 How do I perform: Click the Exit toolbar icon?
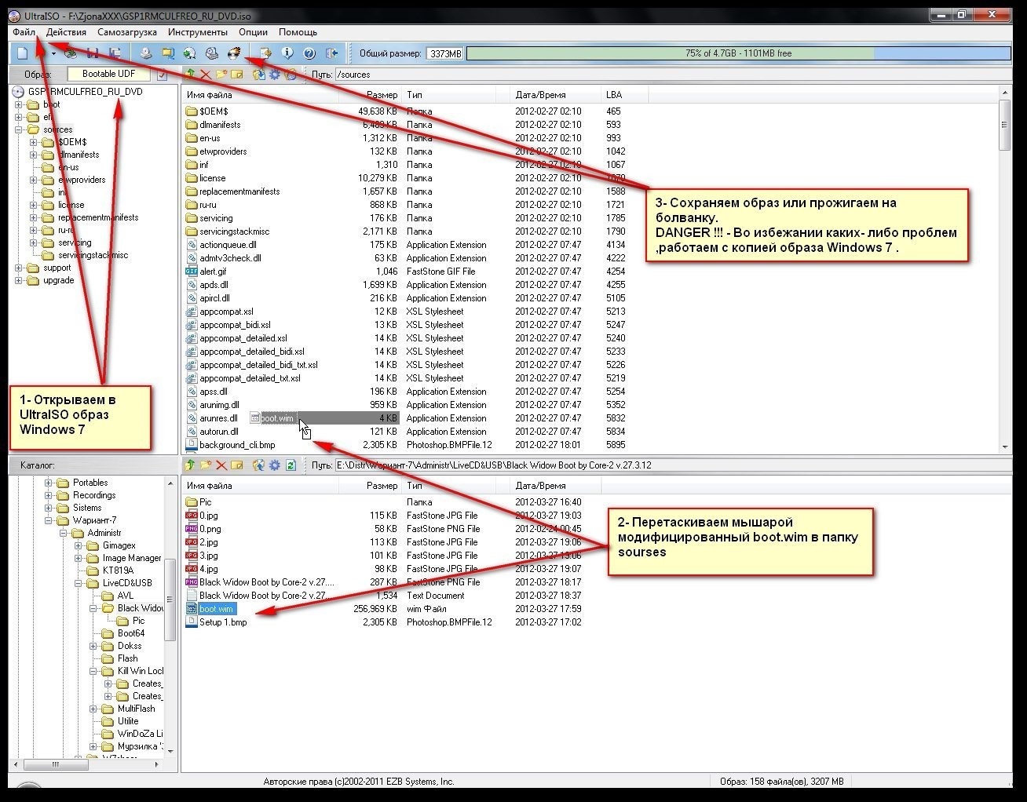point(331,53)
